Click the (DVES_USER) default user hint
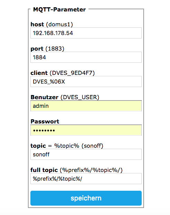This screenshot has width=170, height=215. [80, 97]
